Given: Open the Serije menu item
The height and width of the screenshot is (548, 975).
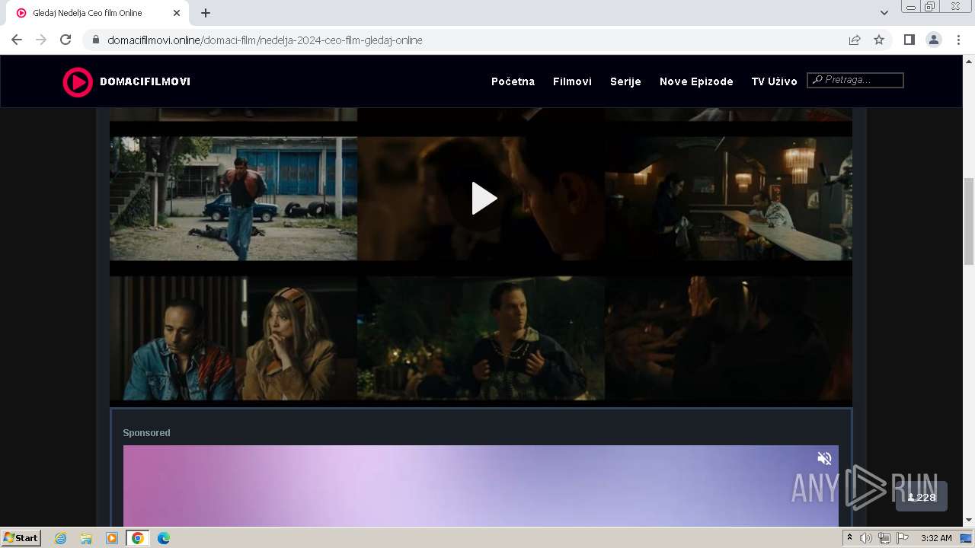Looking at the screenshot, I should pos(625,81).
